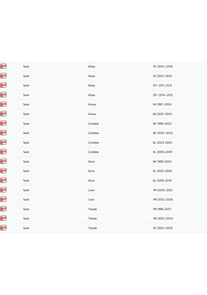This screenshot has height=295, width=207.
Task: Click the Seat logo beside Toledo 1M 1999-2001
Action: click(x=4, y=209)
